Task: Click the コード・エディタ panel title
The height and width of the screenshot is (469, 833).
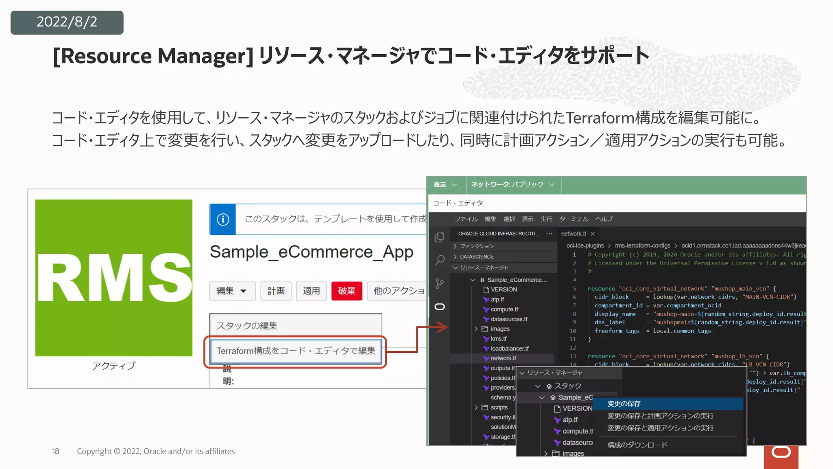Action: tap(458, 203)
